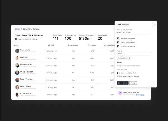This screenshot has height=121, width=168.
Task: Open Hailey Rivera's avatar
Action: [17, 87]
